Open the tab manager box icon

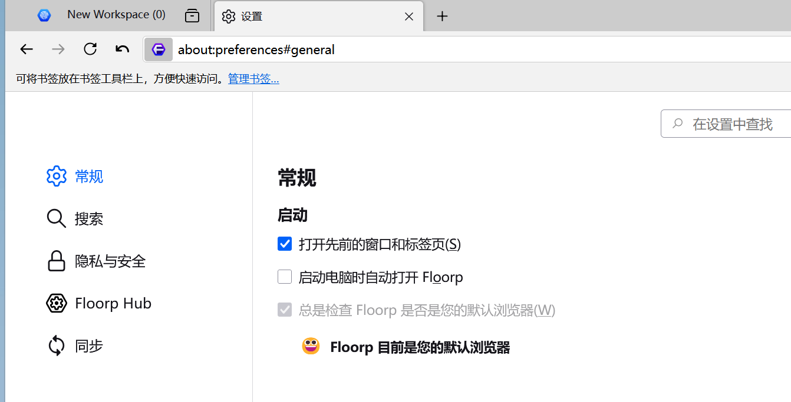coord(192,16)
